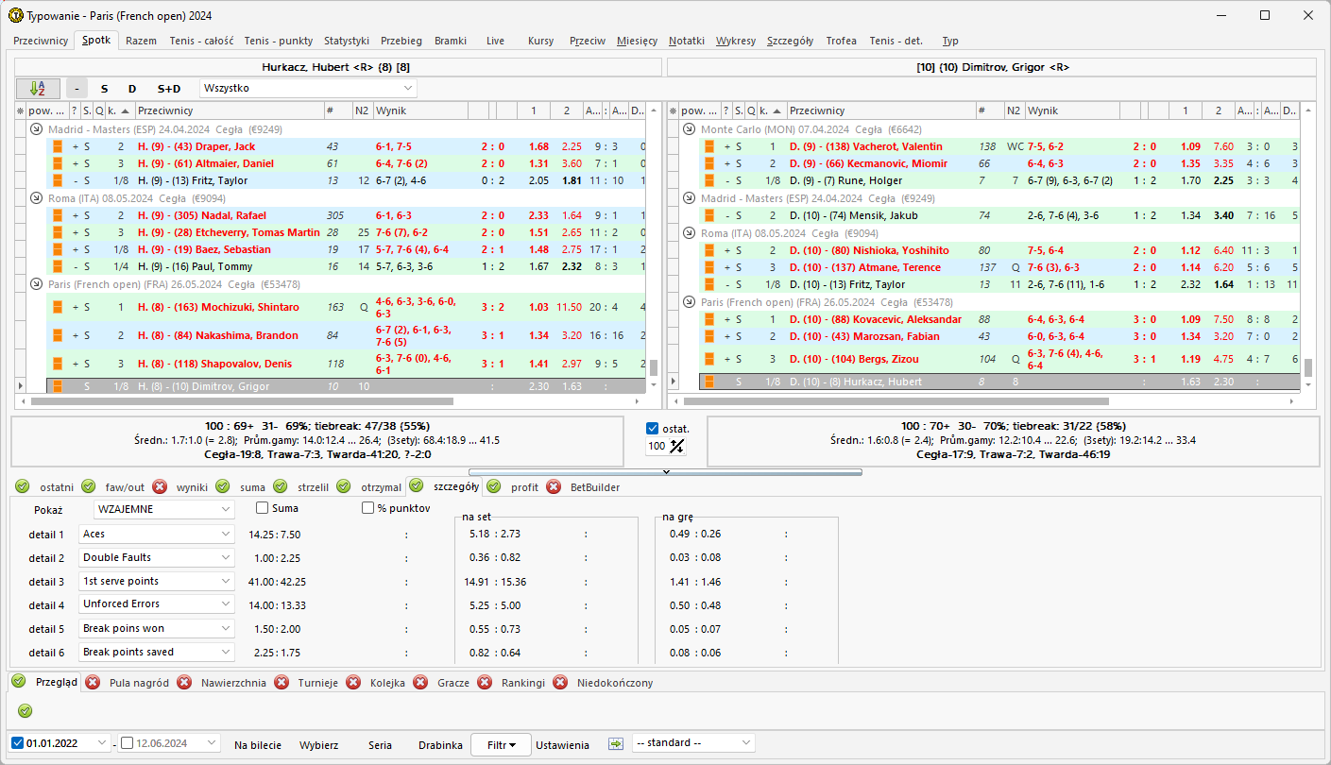Expand the WZAJEMNE dropdown next to Pokaż
The width and height of the screenshot is (1331, 765).
[x=164, y=509]
